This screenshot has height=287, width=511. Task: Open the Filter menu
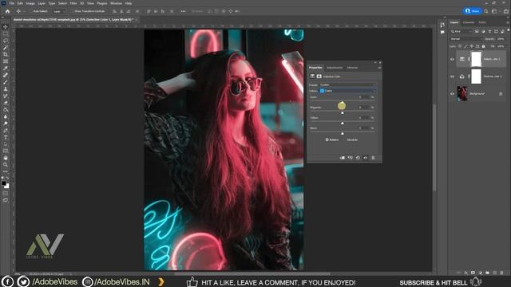73,3
